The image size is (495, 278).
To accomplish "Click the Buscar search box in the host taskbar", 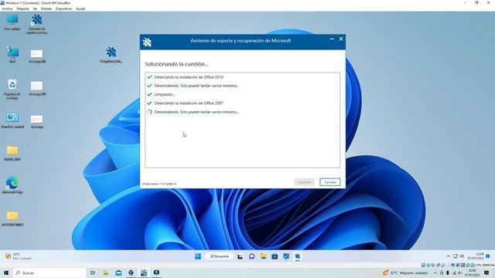I will point(49,273).
